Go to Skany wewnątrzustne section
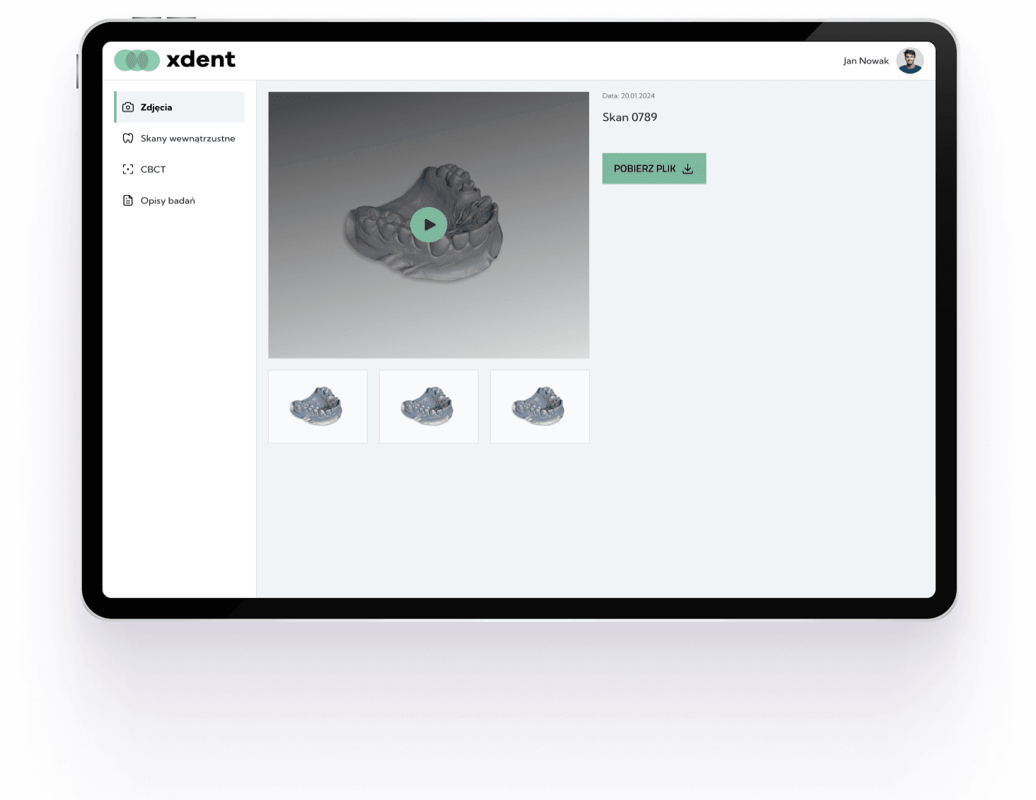The height and width of the screenshot is (800, 1036). tap(180, 139)
